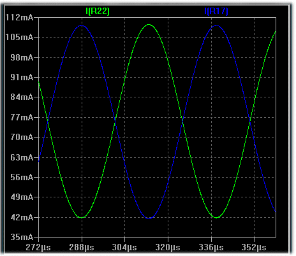
Task: Click the 70mA y-axis label
Action: click(22, 137)
